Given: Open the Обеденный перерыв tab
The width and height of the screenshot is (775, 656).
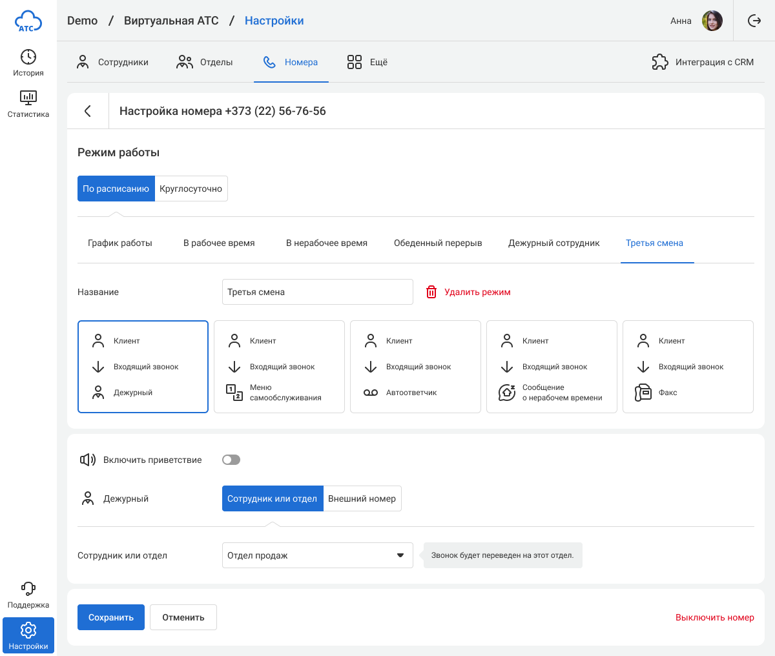Looking at the screenshot, I should click(438, 243).
